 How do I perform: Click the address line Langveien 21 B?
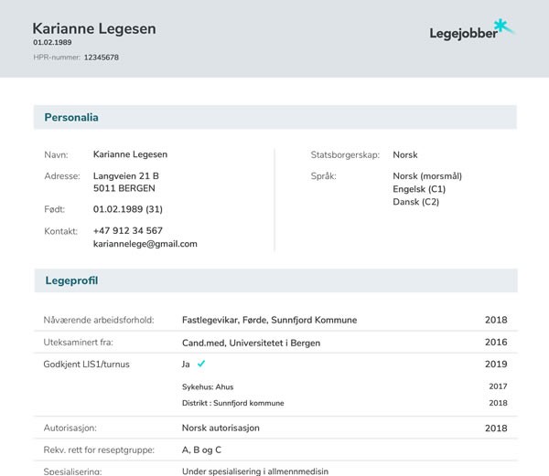(x=125, y=175)
